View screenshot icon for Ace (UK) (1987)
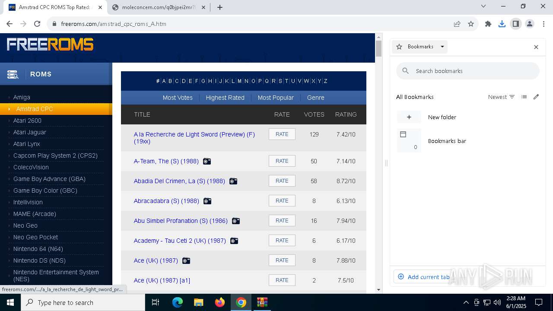 (186, 260)
